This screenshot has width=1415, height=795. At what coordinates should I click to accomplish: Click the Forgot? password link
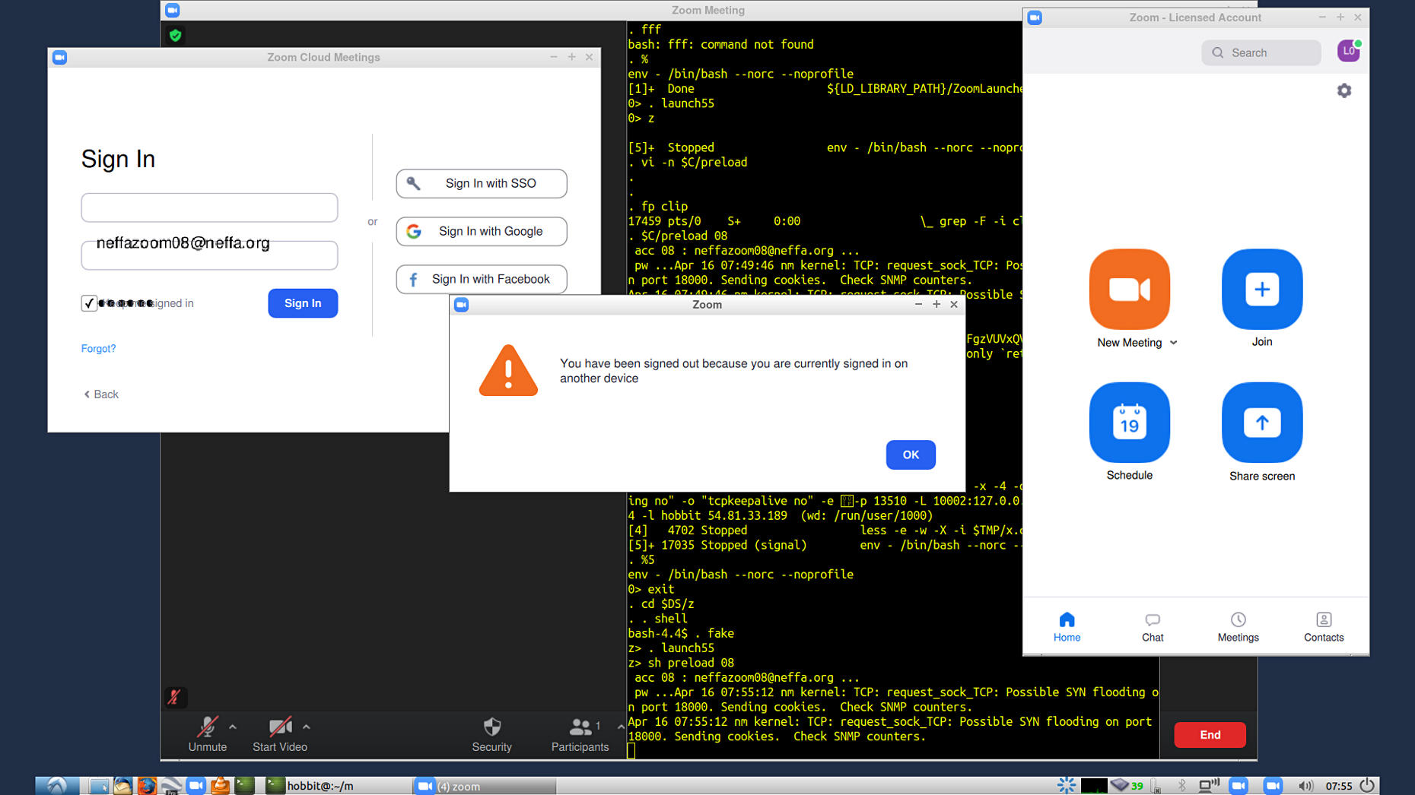98,349
